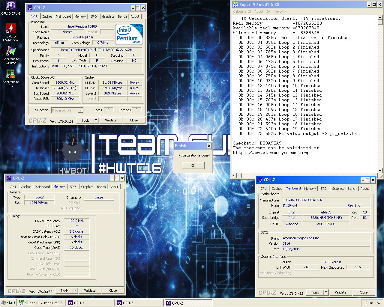This screenshot has height=307, width=384.
Task: Open the Bench tab in the processor CPU-Z window
Action: [122, 16]
